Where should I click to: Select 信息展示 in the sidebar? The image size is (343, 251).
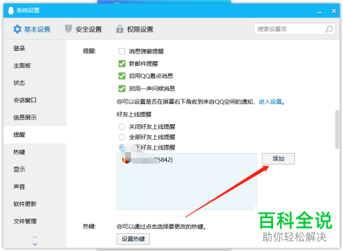(x=35, y=117)
